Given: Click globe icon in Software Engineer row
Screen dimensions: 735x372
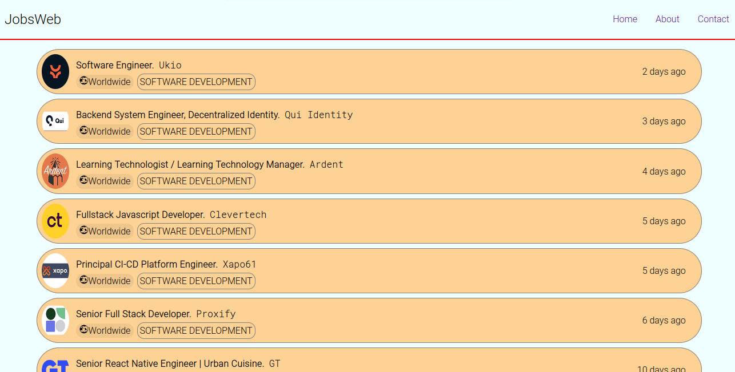Looking at the screenshot, I should point(83,81).
